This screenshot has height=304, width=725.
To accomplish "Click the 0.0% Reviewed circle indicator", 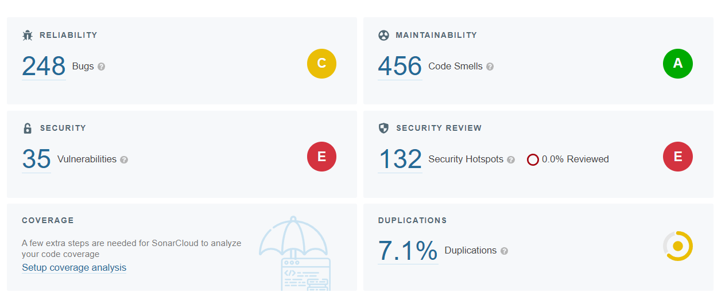I will click(533, 159).
